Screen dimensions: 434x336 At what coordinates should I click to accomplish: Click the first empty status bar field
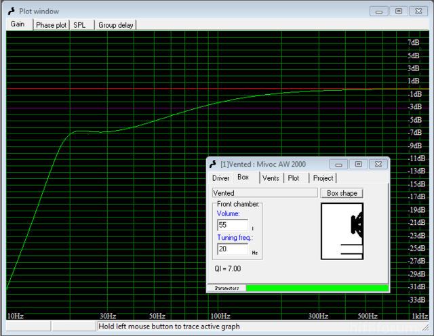[28, 327]
